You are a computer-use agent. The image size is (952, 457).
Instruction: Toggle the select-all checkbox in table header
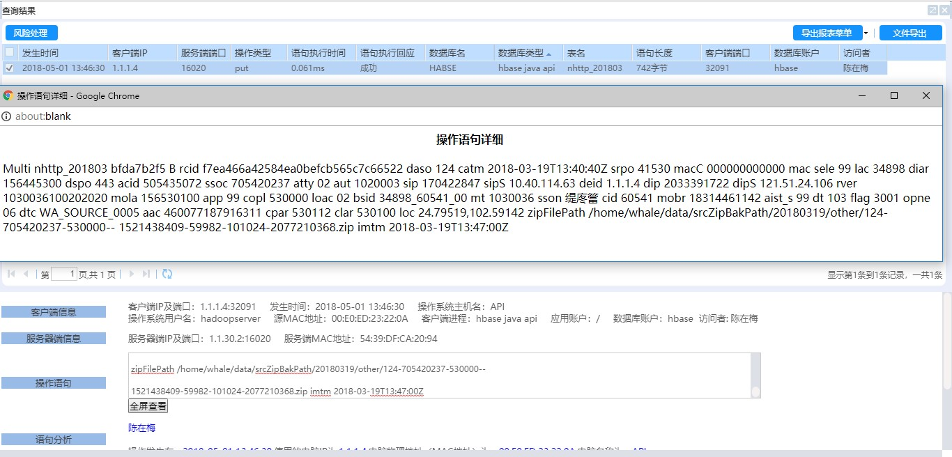click(x=9, y=52)
